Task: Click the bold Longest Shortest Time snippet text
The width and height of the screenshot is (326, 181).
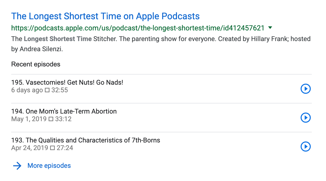Action: point(58,39)
